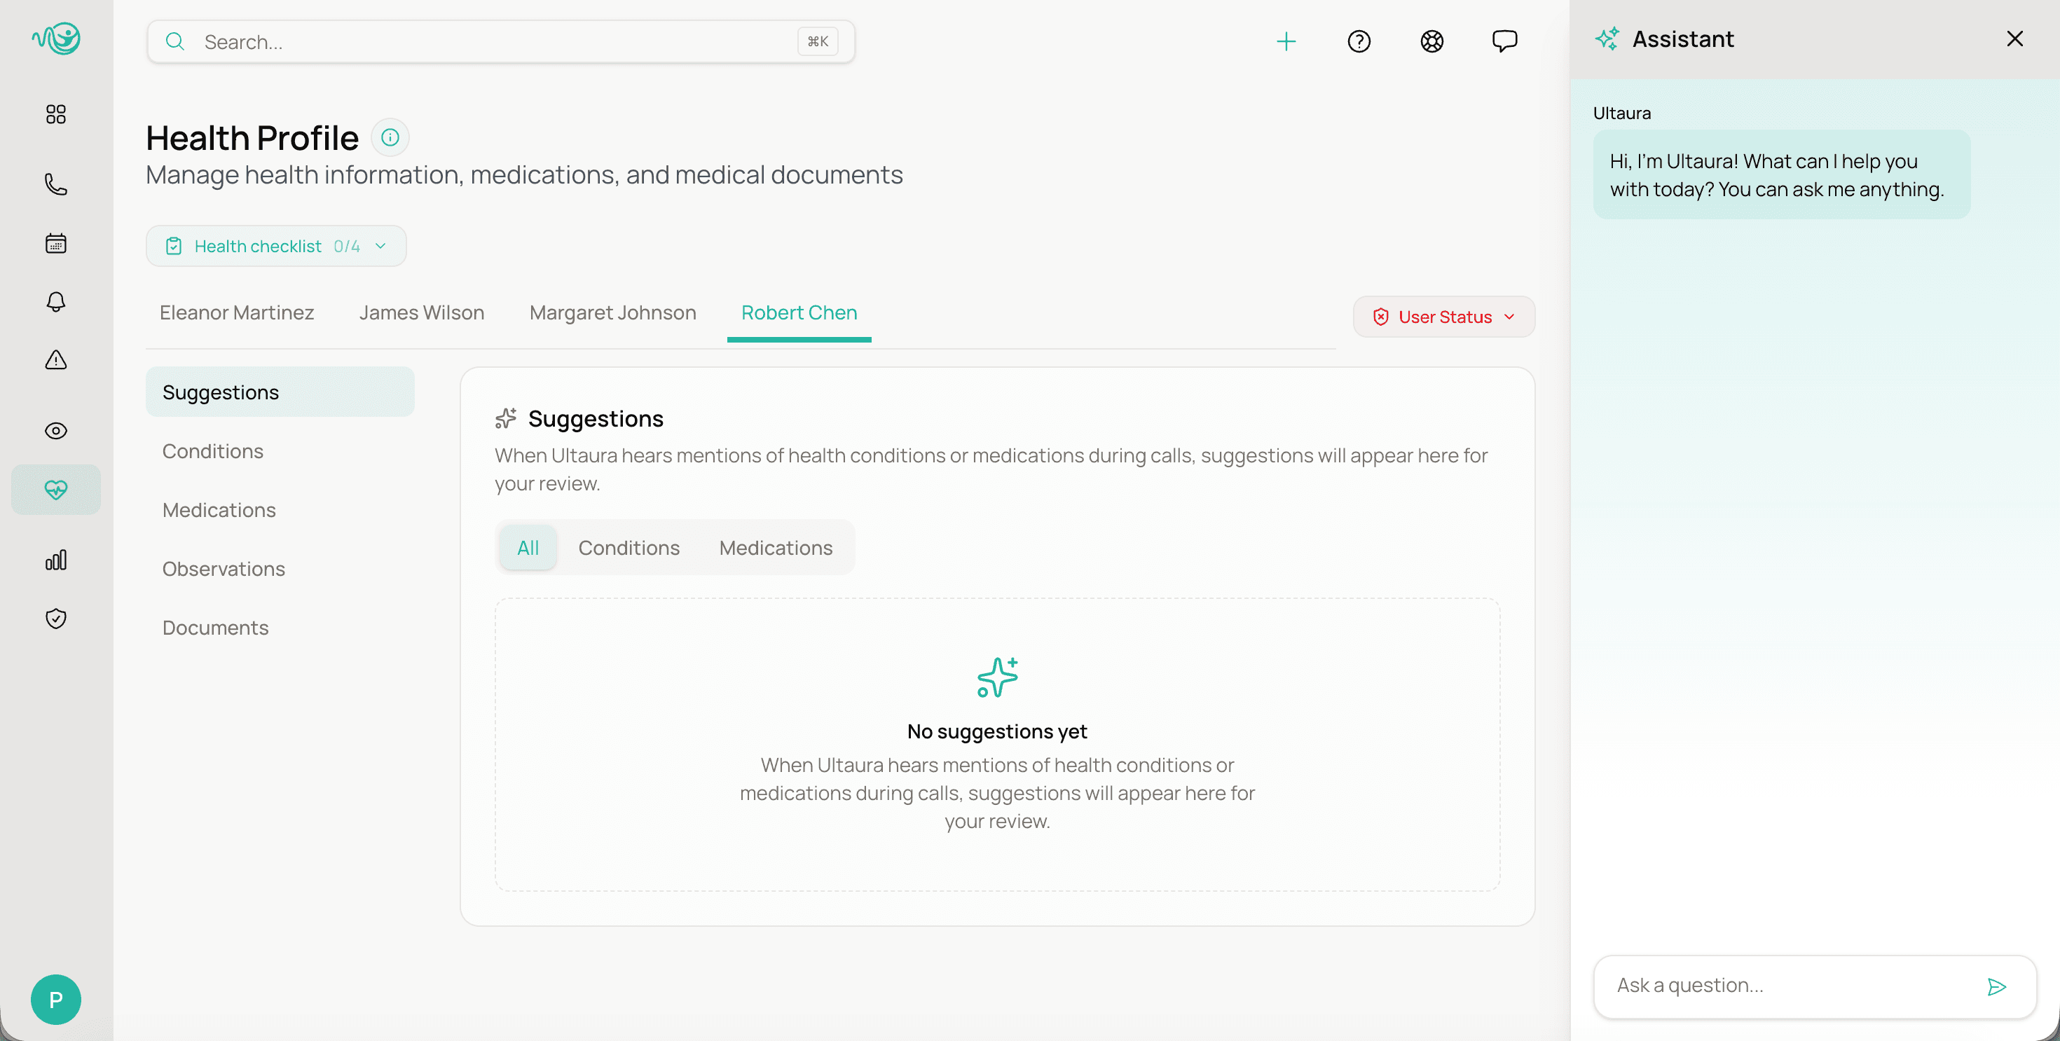Open the calendar icon in the sidebar

(x=55, y=243)
